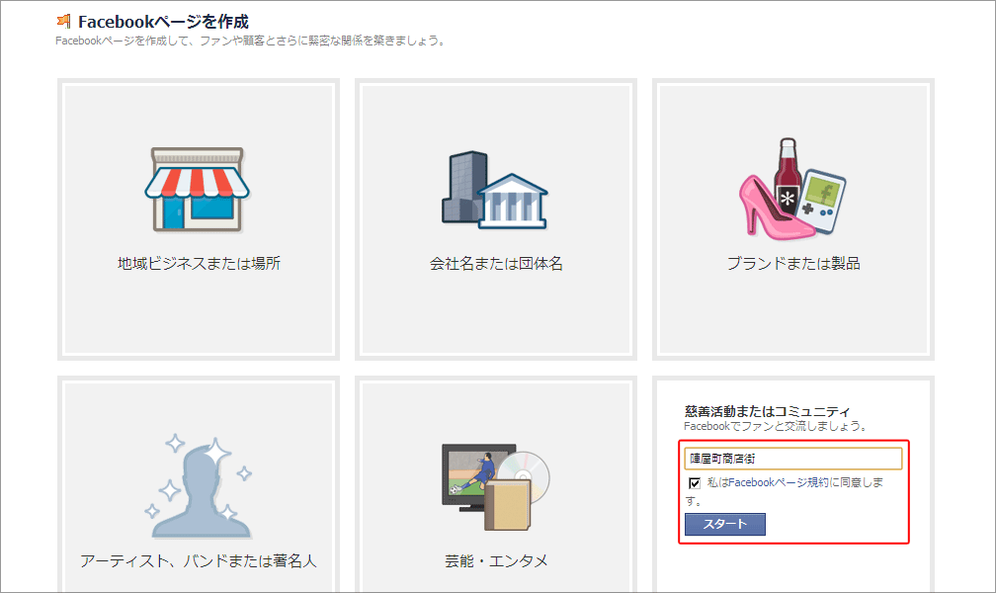996x593 pixels.
Task: Click the スタート button
Action: coord(725,525)
